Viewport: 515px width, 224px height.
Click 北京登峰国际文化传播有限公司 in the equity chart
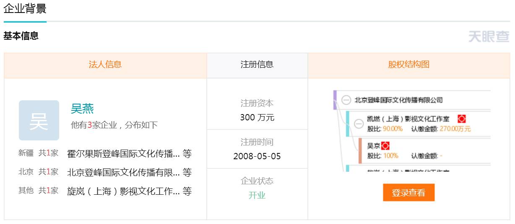[398, 100]
